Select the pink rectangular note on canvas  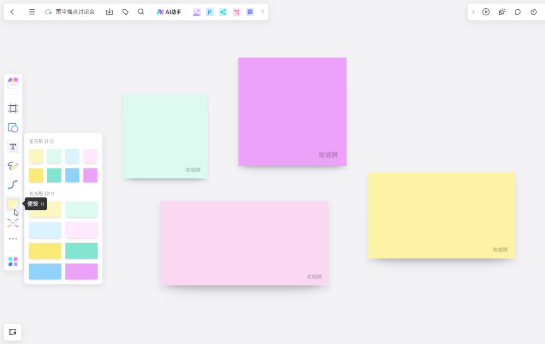pos(244,243)
